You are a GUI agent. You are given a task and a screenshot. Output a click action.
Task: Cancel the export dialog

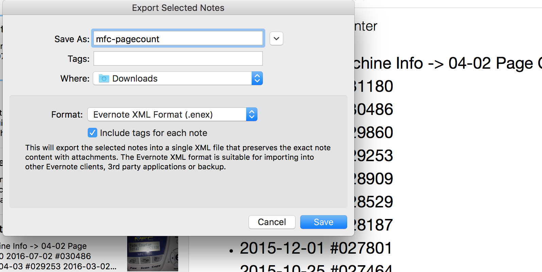coord(272,222)
